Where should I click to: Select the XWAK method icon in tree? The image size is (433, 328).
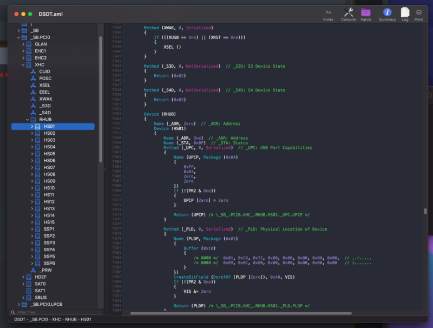coord(34,99)
